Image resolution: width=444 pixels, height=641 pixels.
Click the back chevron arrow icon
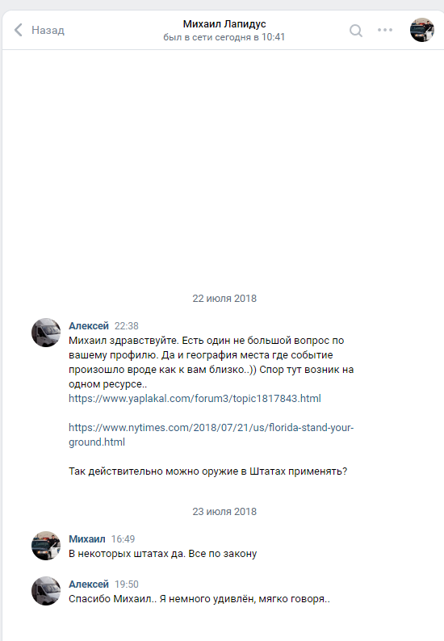click(x=19, y=30)
